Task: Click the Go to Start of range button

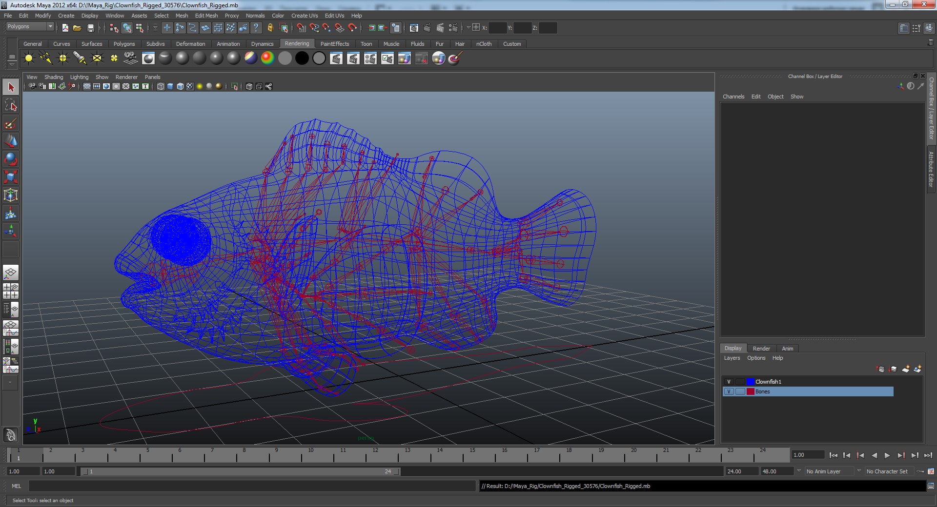Action: (x=833, y=455)
